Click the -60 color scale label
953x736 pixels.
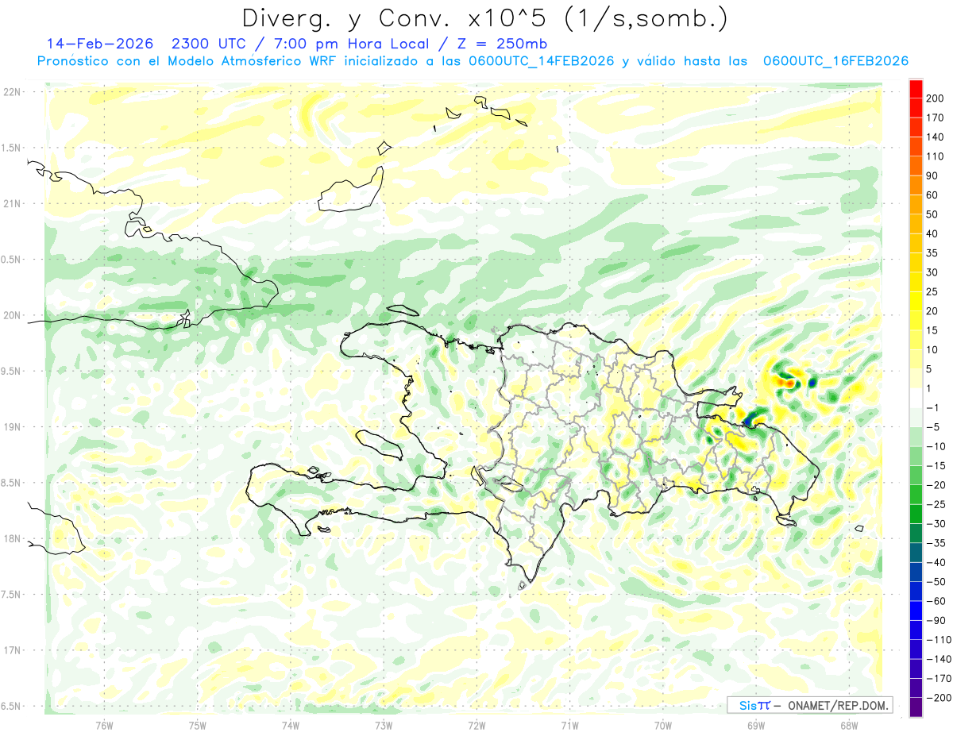936,601
